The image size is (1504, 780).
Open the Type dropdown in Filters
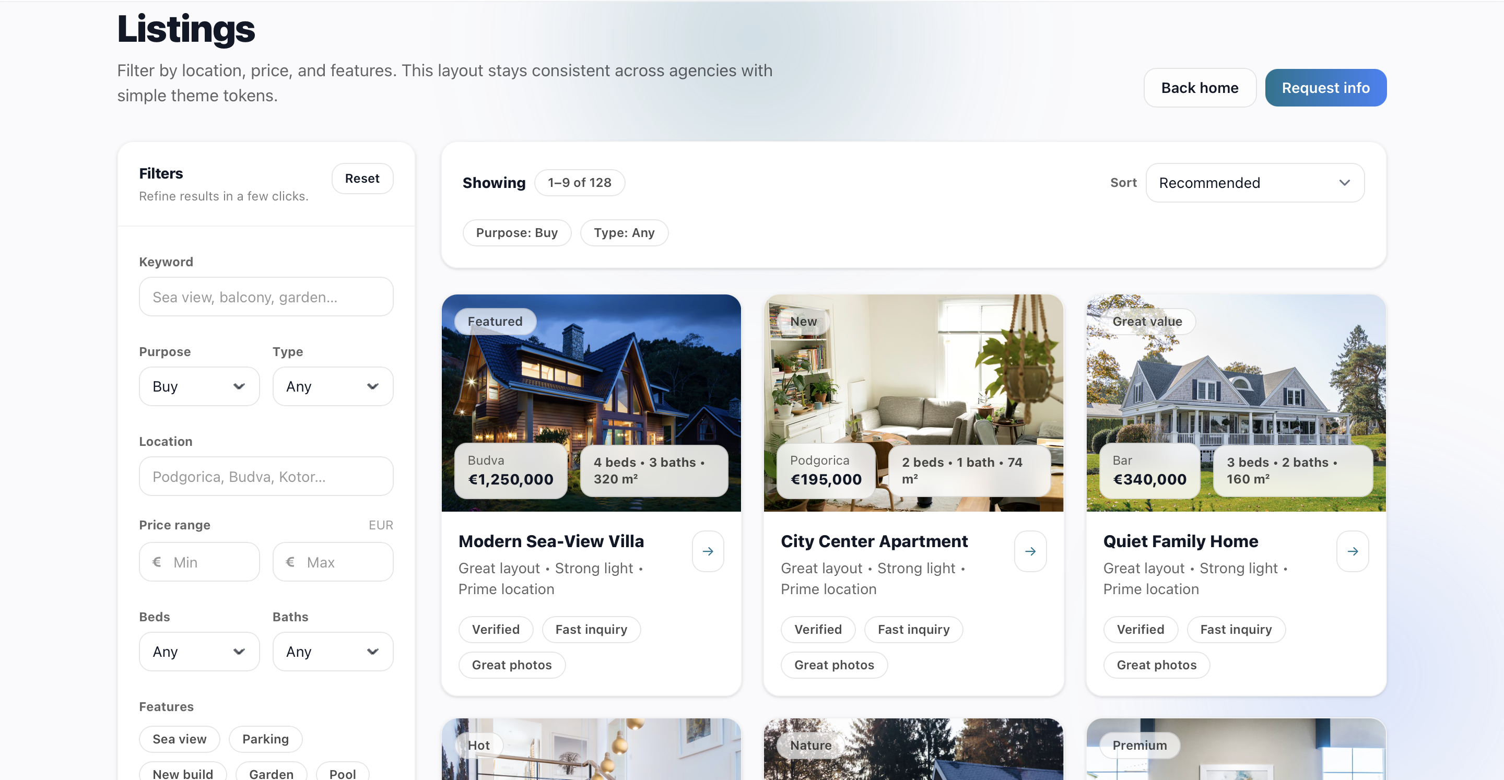pos(332,386)
